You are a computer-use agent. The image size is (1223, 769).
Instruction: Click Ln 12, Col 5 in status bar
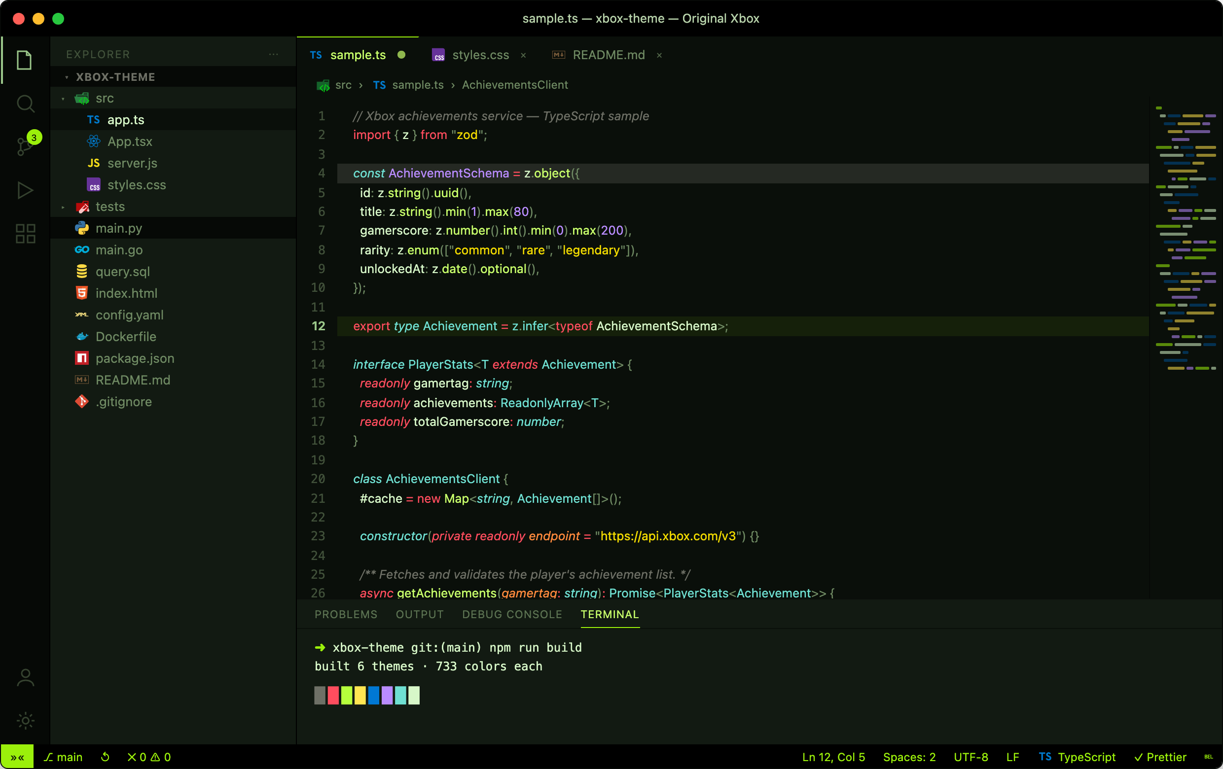click(833, 757)
